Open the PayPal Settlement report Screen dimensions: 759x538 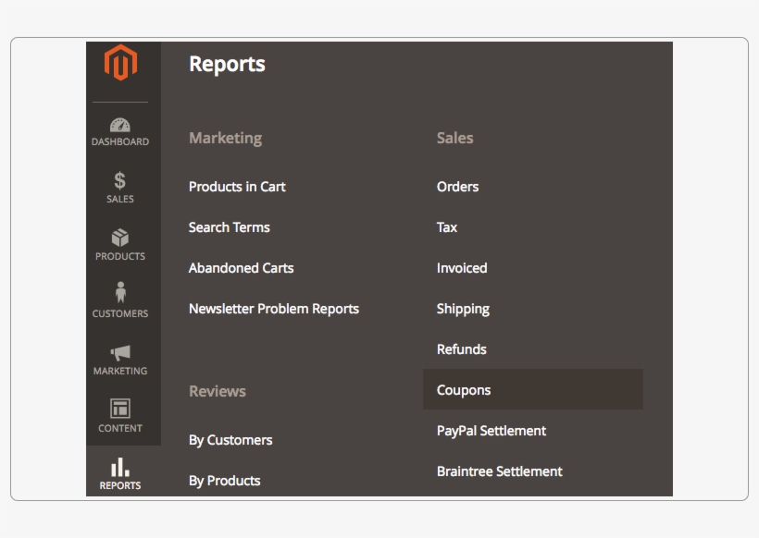coord(491,430)
